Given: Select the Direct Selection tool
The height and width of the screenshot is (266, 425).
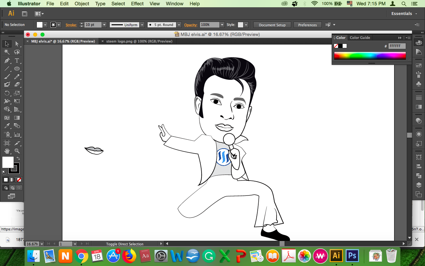Looking at the screenshot, I should (x=17, y=44).
